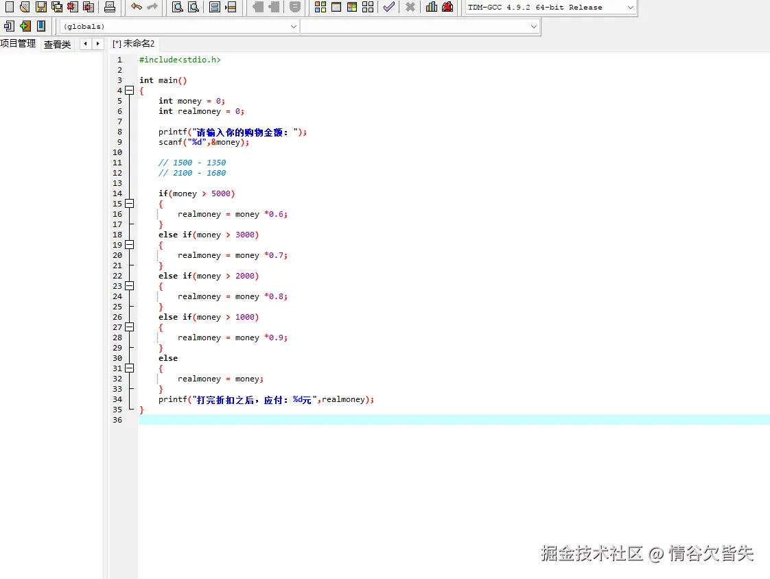Switch to the 项目管理 tab
Image resolution: width=770 pixels, height=579 pixels.
18,43
